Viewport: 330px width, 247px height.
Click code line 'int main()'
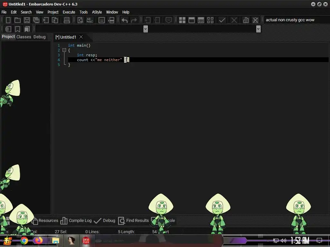79,45
